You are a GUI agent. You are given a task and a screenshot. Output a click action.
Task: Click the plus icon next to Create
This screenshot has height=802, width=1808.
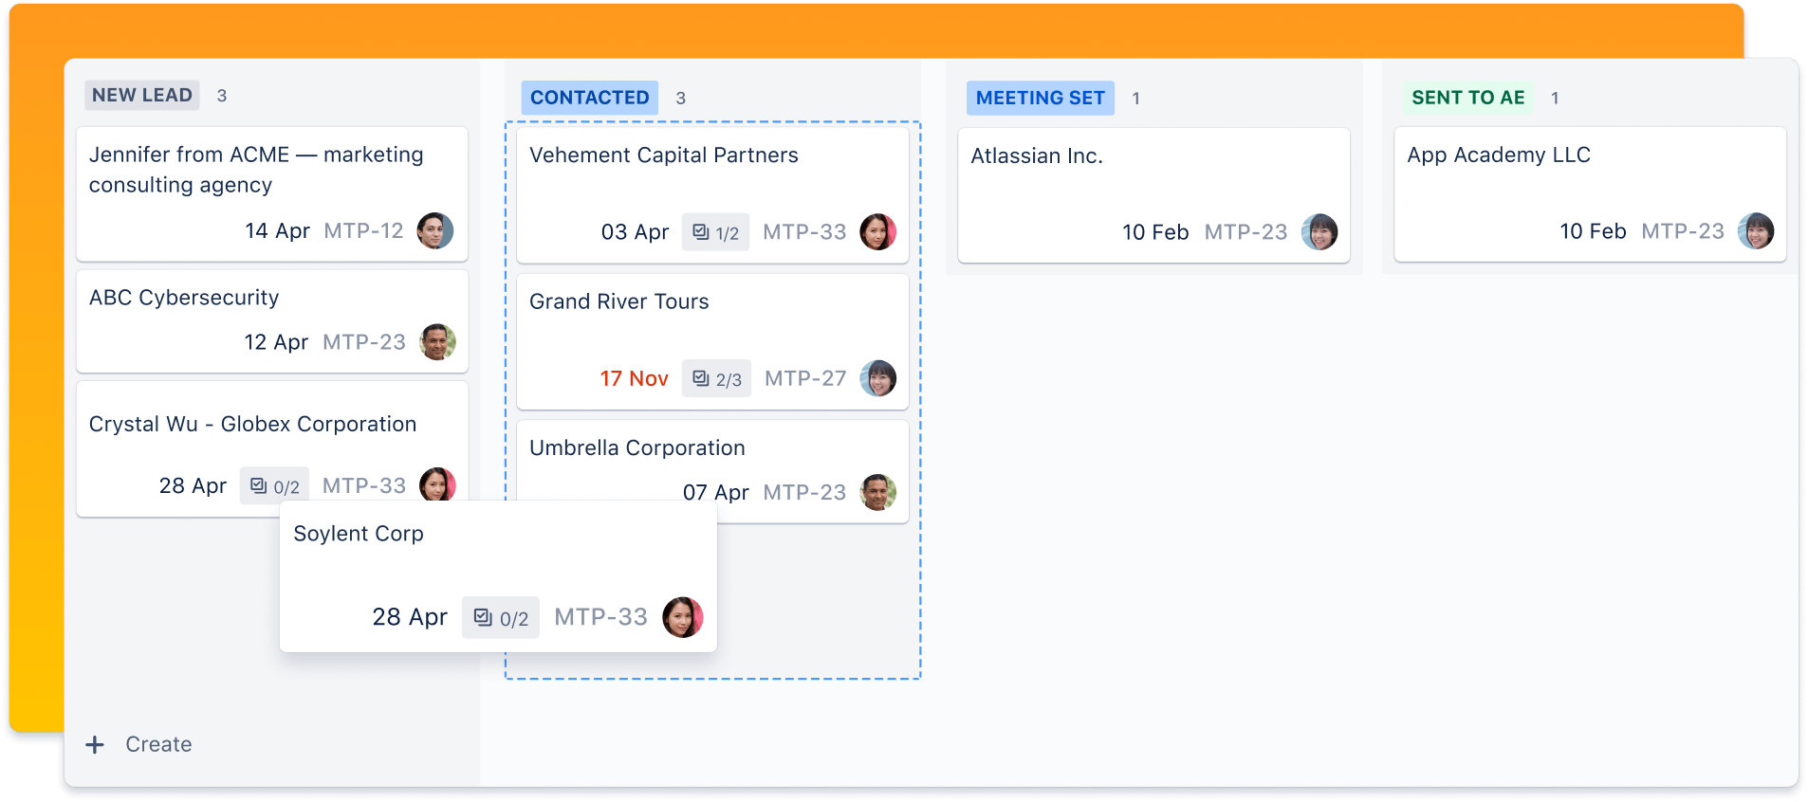[x=95, y=744]
